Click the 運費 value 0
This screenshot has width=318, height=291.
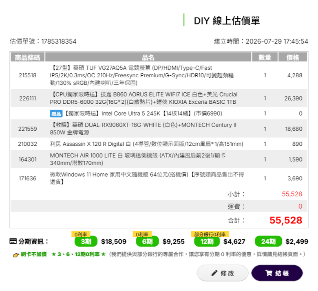tap(300, 206)
